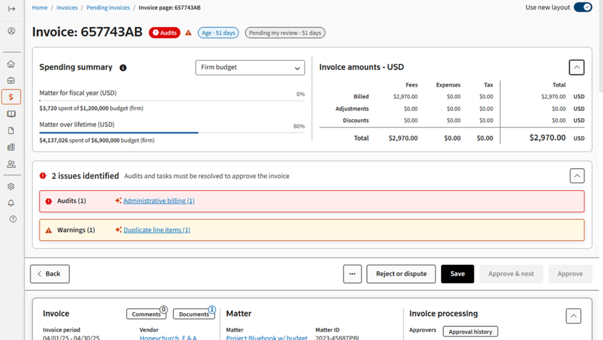Open the Firm budget dropdown
603x340 pixels.
click(250, 67)
